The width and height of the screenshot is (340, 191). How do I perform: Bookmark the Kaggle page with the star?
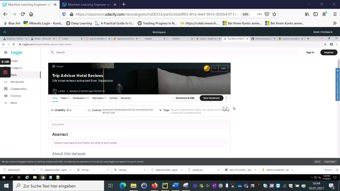(x=325, y=44)
